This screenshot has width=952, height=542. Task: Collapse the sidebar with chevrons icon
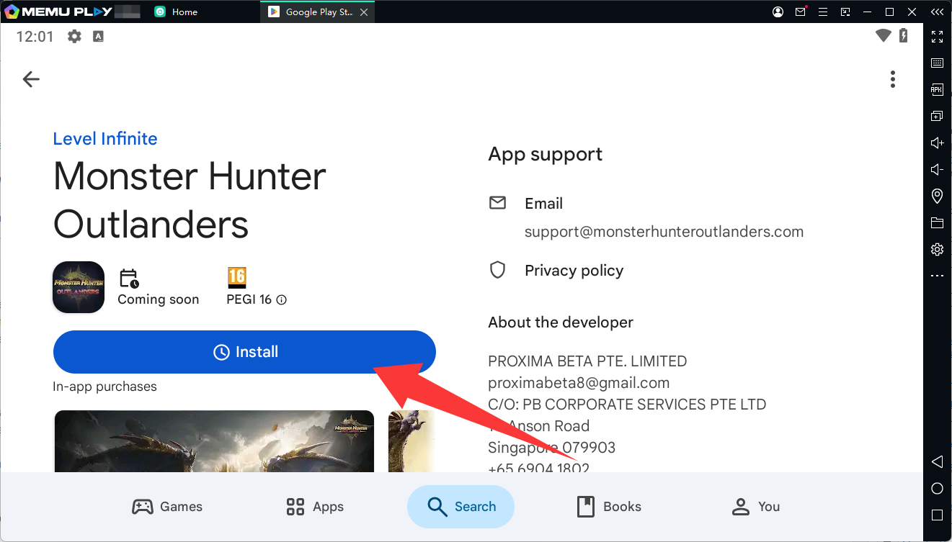click(937, 12)
